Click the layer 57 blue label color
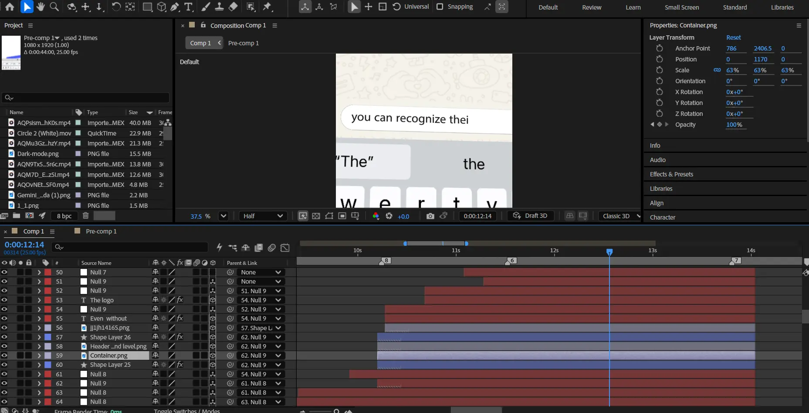Viewport: 809px width, 413px height. tap(48, 337)
